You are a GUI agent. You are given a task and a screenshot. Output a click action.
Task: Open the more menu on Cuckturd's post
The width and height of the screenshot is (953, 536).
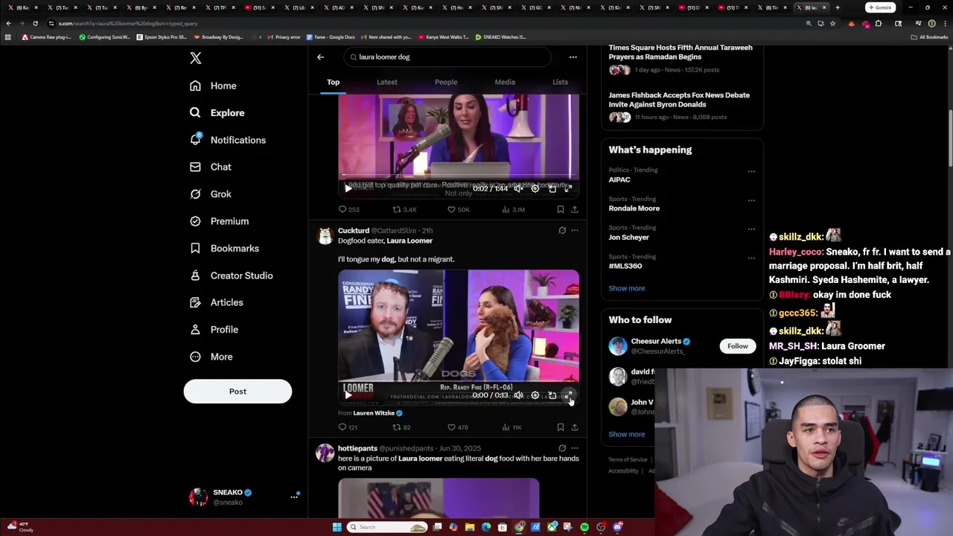point(574,231)
